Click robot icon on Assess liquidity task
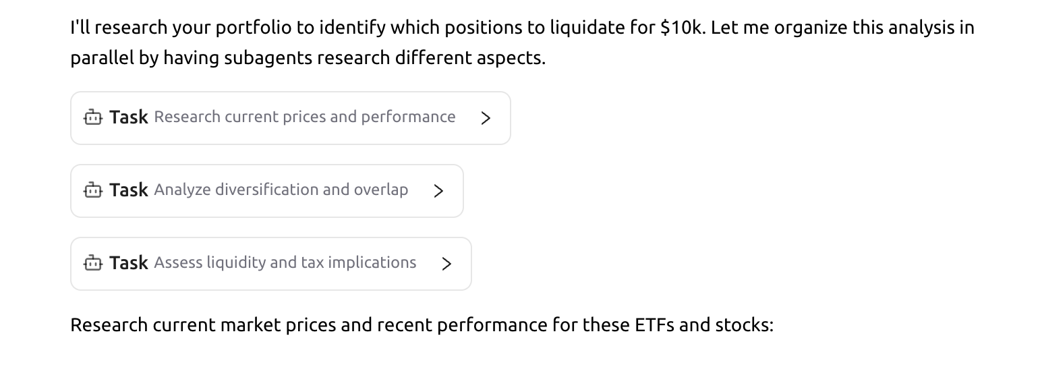 [x=92, y=263]
